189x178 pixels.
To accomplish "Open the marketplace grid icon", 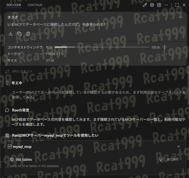I will (x=159, y=5).
